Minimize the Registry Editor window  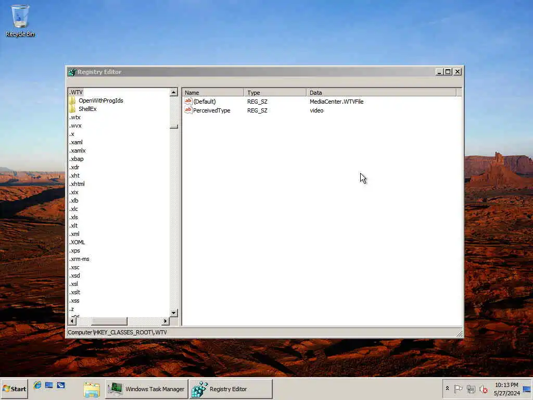(439, 72)
